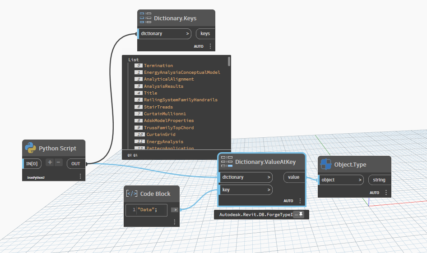This screenshot has width=427, height=253.
Task: Select the RailingSystemFamilyHandrails list item
Action: pos(181,99)
